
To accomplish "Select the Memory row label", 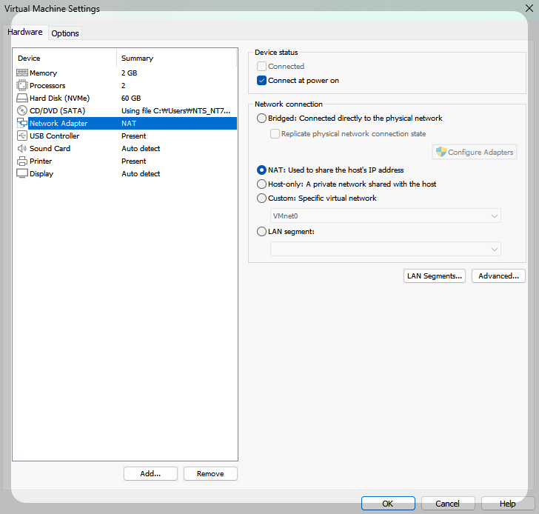I will [x=43, y=73].
